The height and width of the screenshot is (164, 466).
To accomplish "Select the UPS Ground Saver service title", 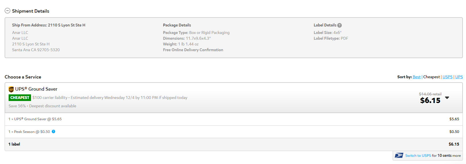I will [36, 89].
